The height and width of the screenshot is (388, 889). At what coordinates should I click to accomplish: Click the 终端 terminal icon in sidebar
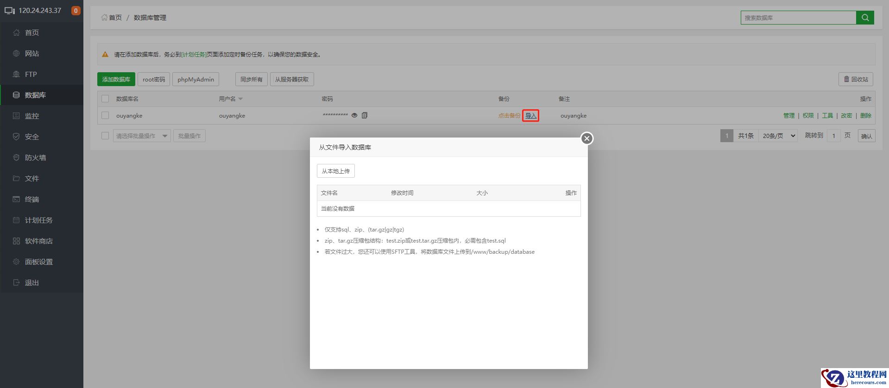coord(16,199)
